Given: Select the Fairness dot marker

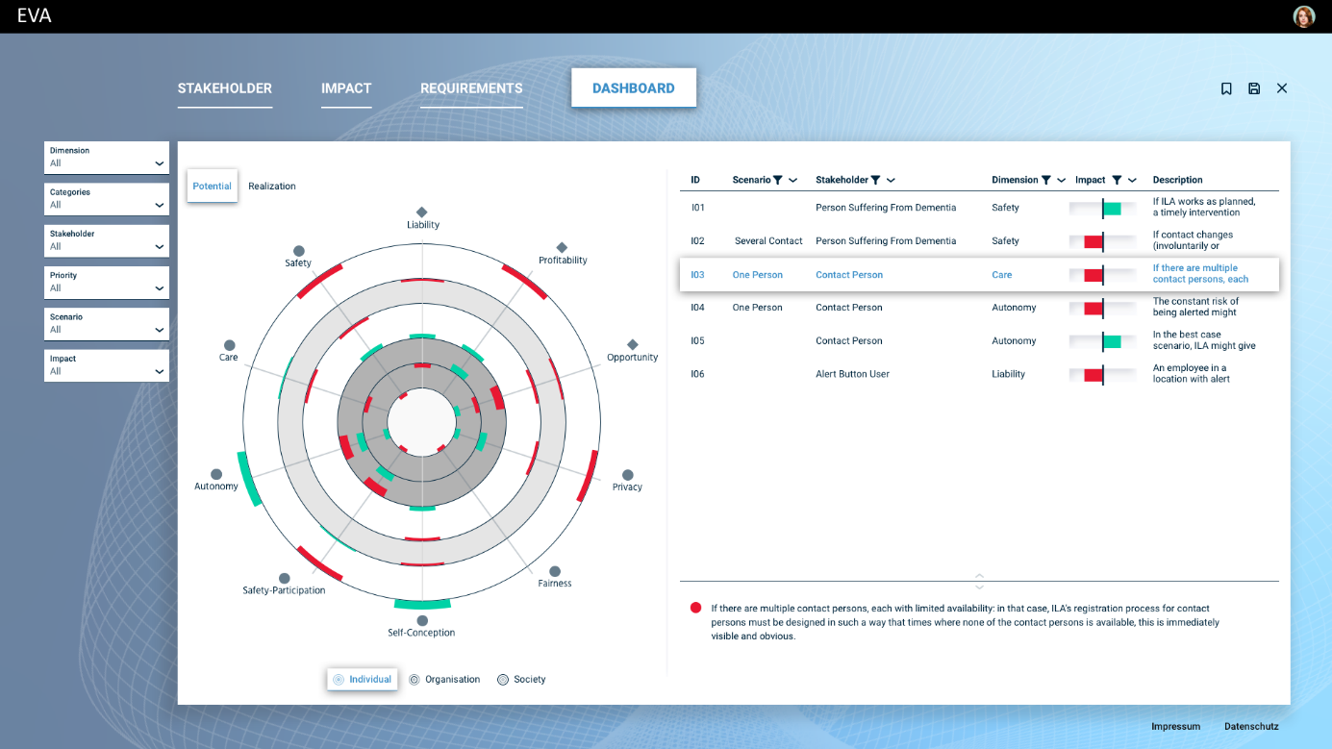Looking at the screenshot, I should (x=555, y=571).
